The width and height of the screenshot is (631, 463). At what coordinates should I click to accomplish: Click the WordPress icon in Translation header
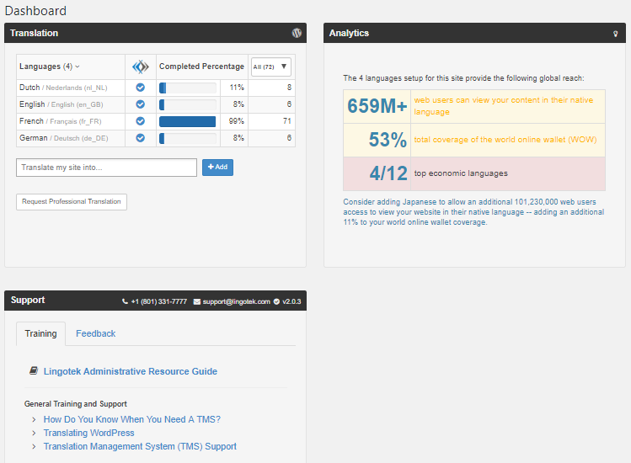(297, 33)
